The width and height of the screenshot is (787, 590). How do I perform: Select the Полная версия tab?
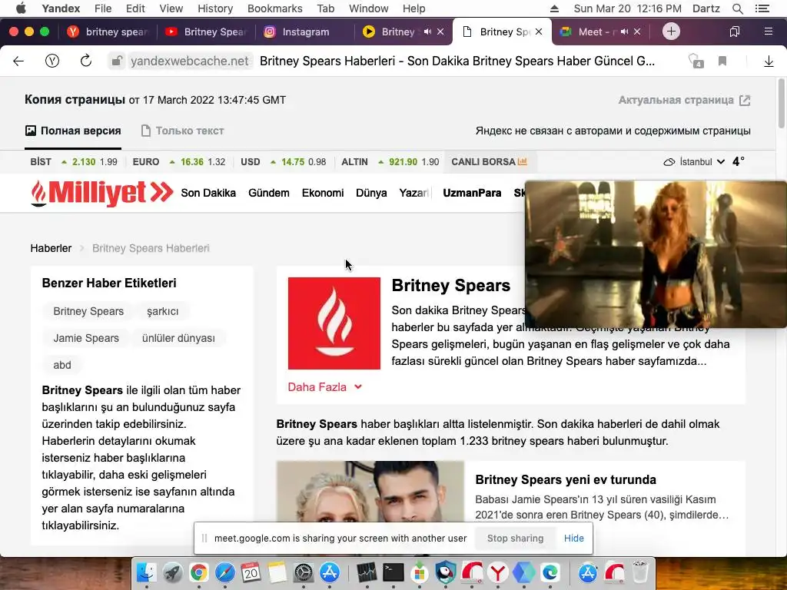tap(73, 131)
